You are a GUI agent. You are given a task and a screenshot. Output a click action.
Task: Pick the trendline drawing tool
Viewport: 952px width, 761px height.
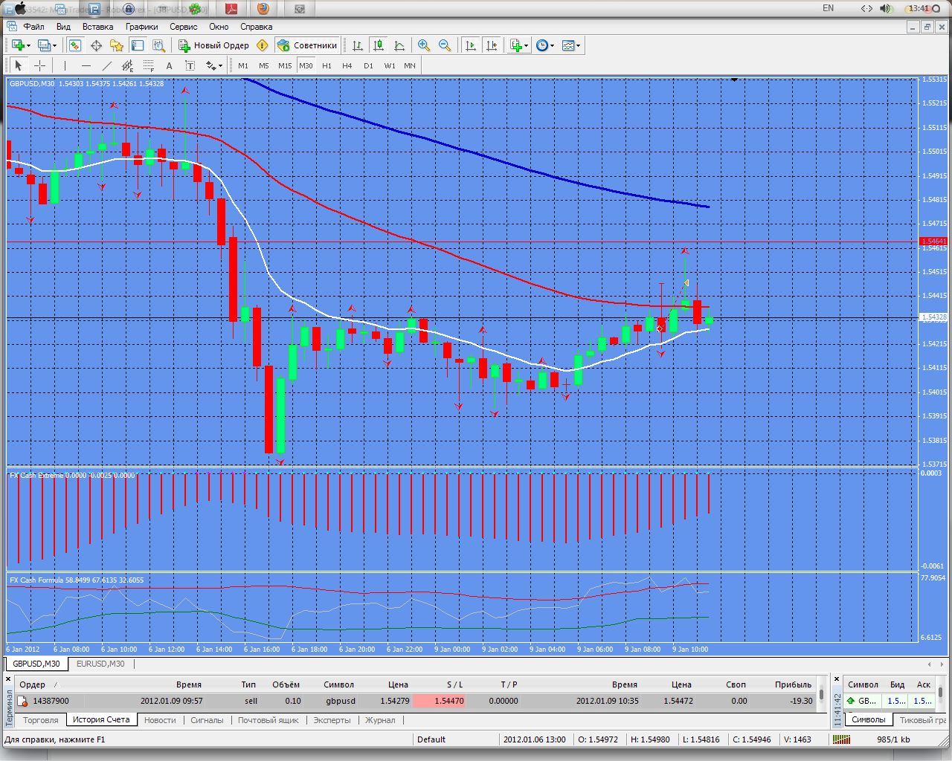(107, 65)
